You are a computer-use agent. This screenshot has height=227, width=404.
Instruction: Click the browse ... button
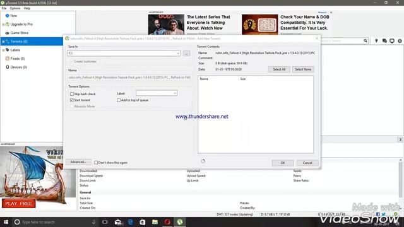(187, 53)
